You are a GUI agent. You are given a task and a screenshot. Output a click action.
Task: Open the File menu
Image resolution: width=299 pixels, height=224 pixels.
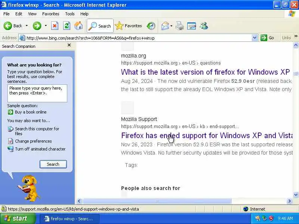click(x=6, y=14)
